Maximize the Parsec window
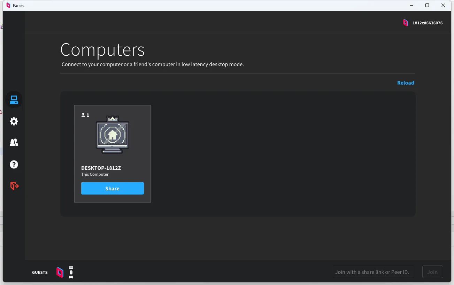 click(427, 5)
